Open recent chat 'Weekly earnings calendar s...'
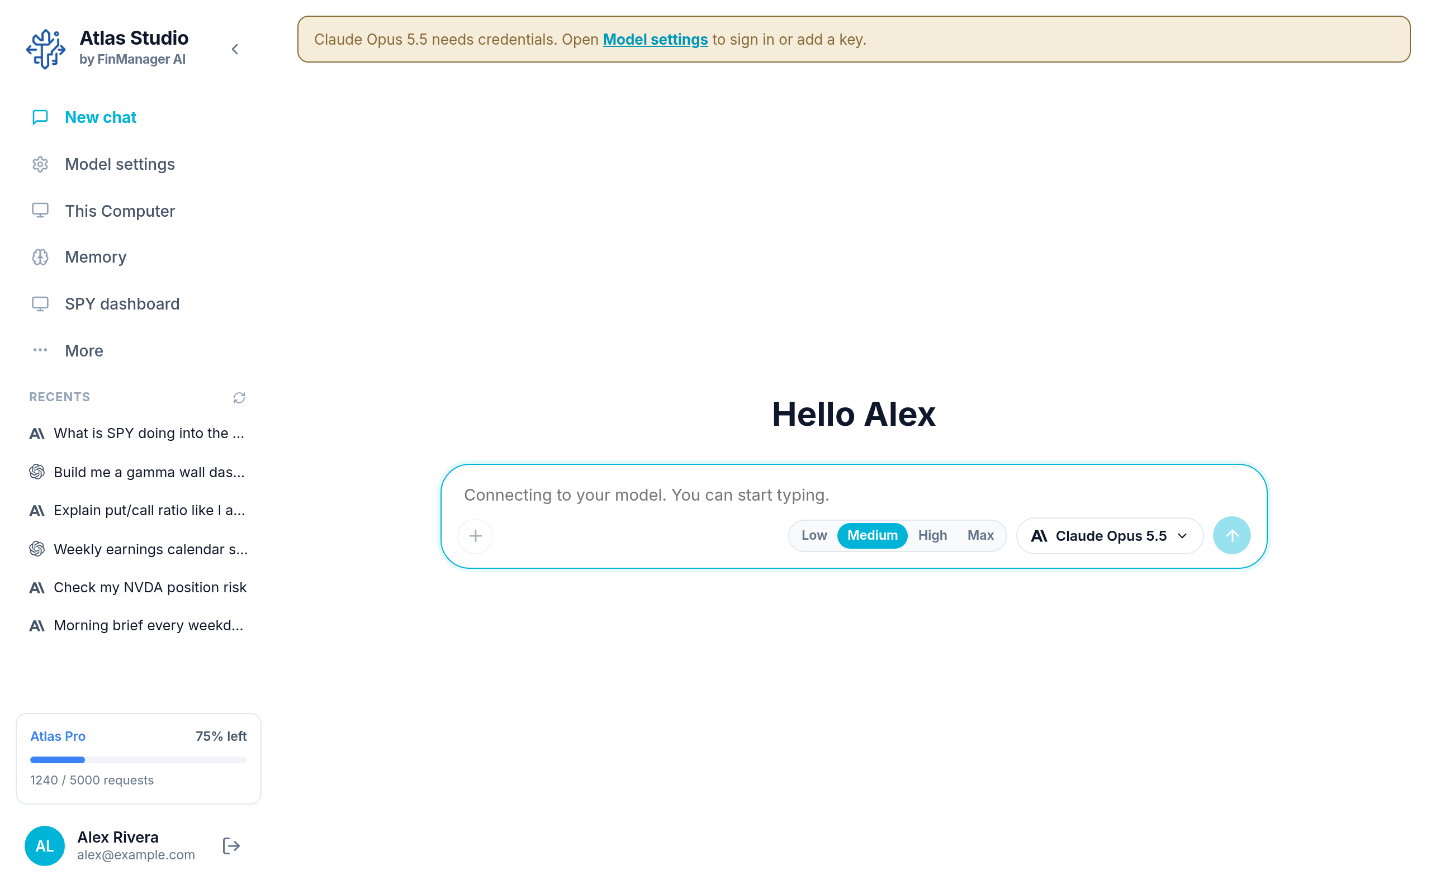Viewport: 1431px width, 894px height. click(139, 549)
